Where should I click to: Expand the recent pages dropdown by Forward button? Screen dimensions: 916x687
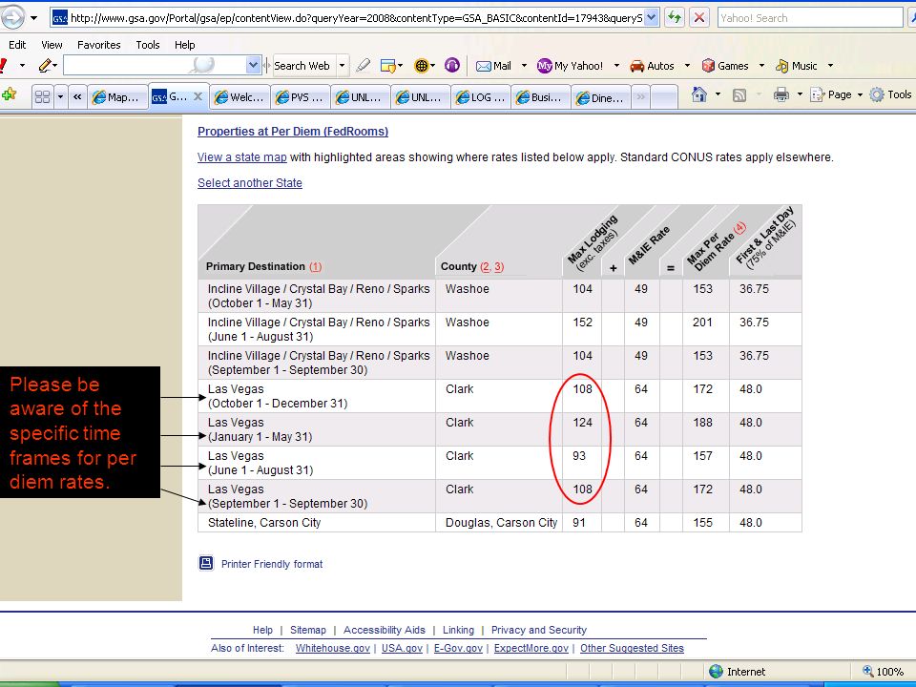pos(34,18)
